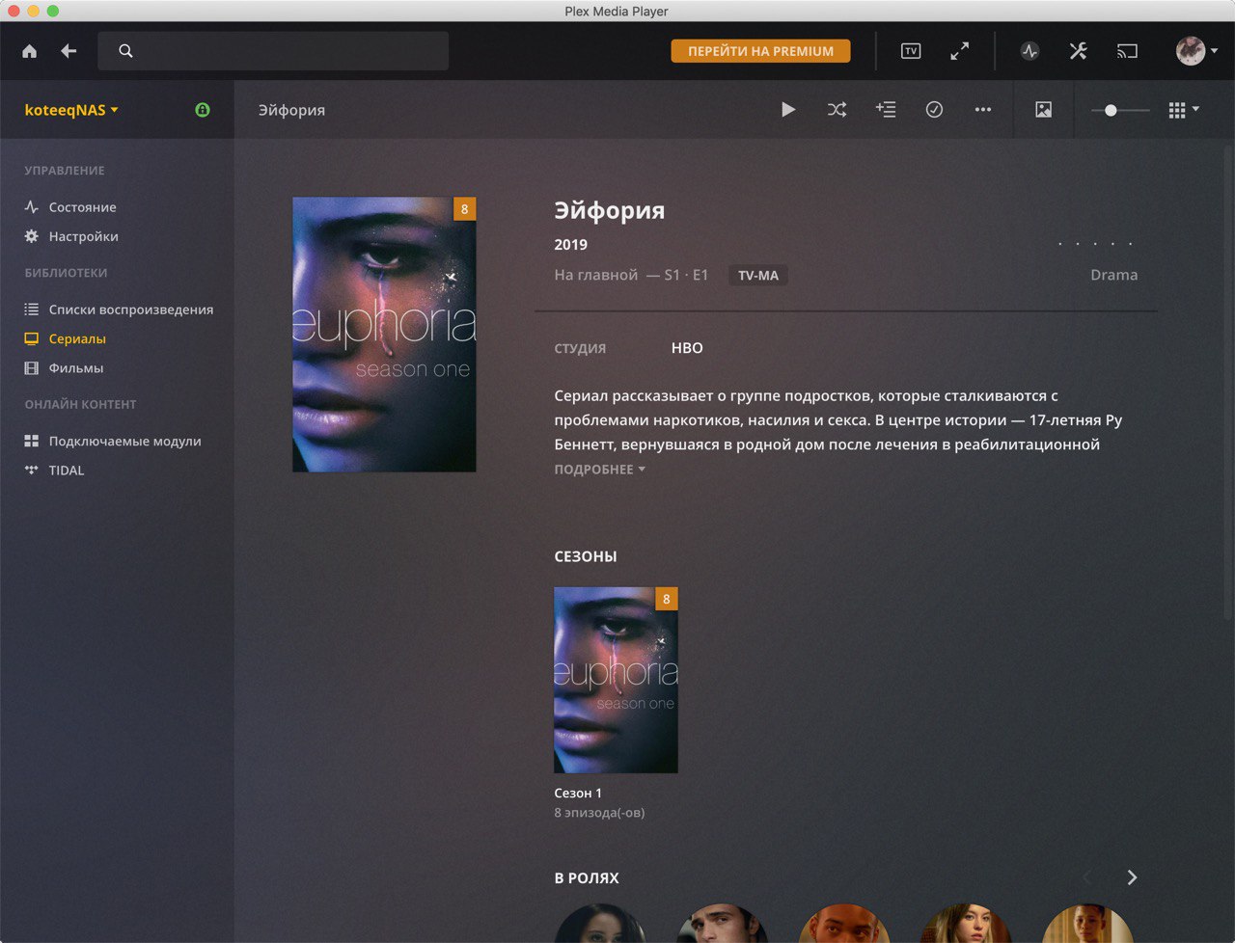Click the large Euphoria poster
Screen dimensions: 1235x943
point(384,335)
